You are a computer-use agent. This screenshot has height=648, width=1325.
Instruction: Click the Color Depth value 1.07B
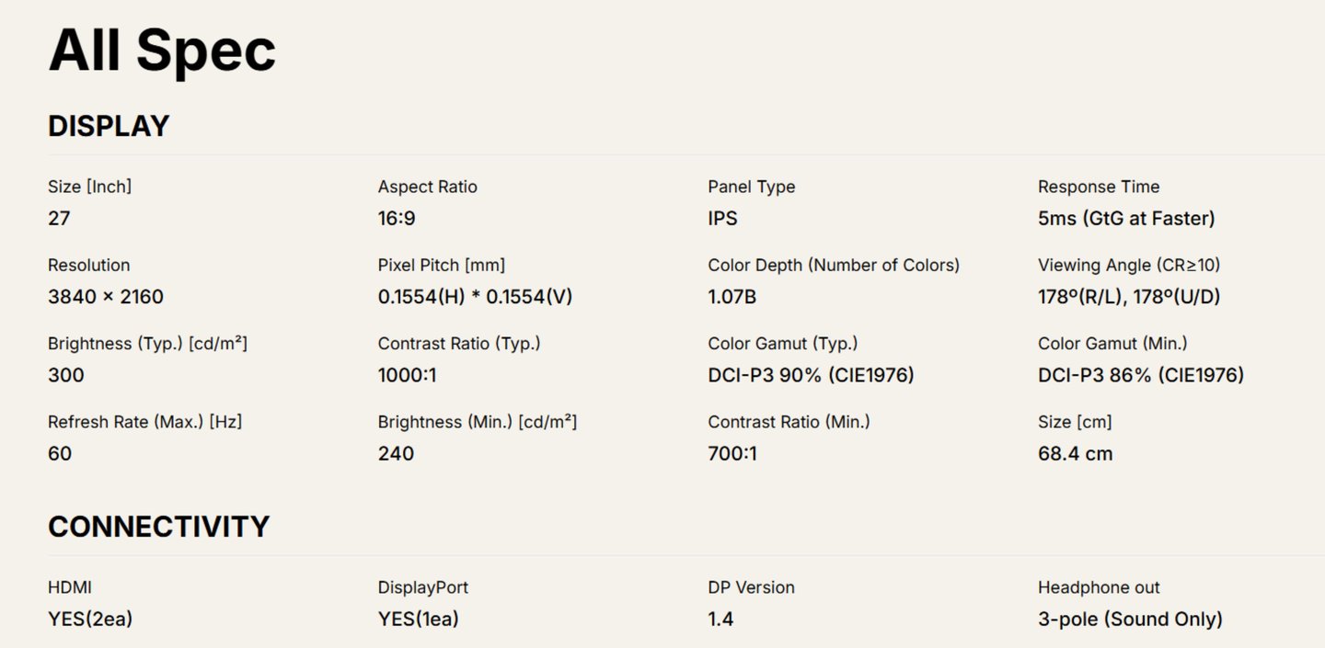(732, 297)
